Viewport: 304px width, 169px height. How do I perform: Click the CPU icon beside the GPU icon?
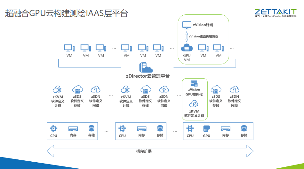coord(190,128)
